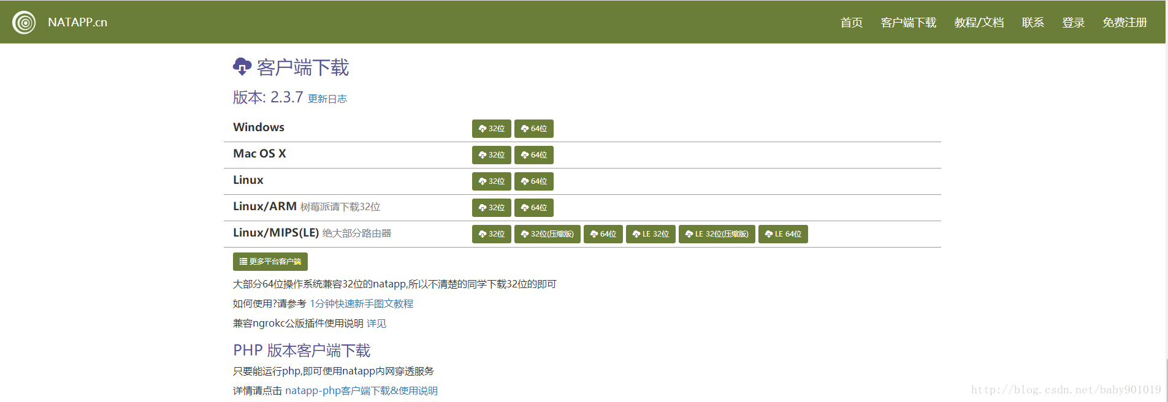1168x402 pixels.
Task: Download Mac OS X 32位 client
Action: coord(491,155)
